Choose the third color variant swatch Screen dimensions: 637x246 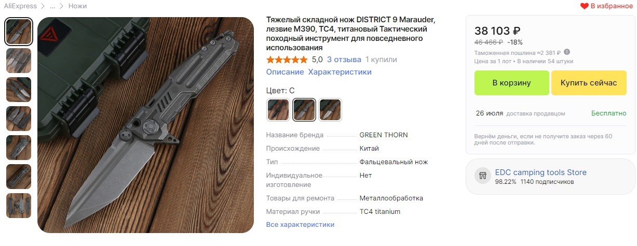pyautogui.click(x=330, y=109)
